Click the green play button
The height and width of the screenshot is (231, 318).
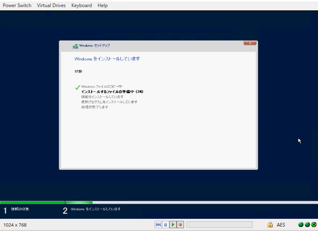[x=173, y=224]
